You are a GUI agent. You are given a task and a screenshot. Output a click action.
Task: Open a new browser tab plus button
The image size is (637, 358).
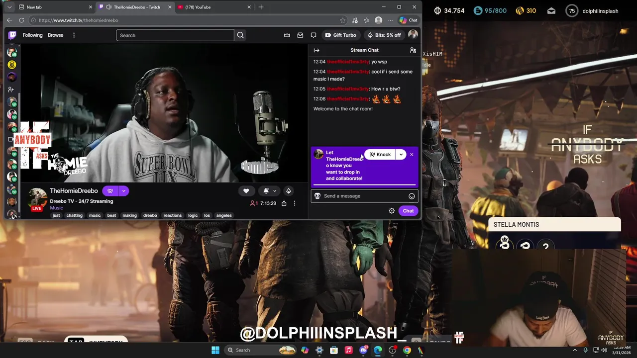(261, 7)
